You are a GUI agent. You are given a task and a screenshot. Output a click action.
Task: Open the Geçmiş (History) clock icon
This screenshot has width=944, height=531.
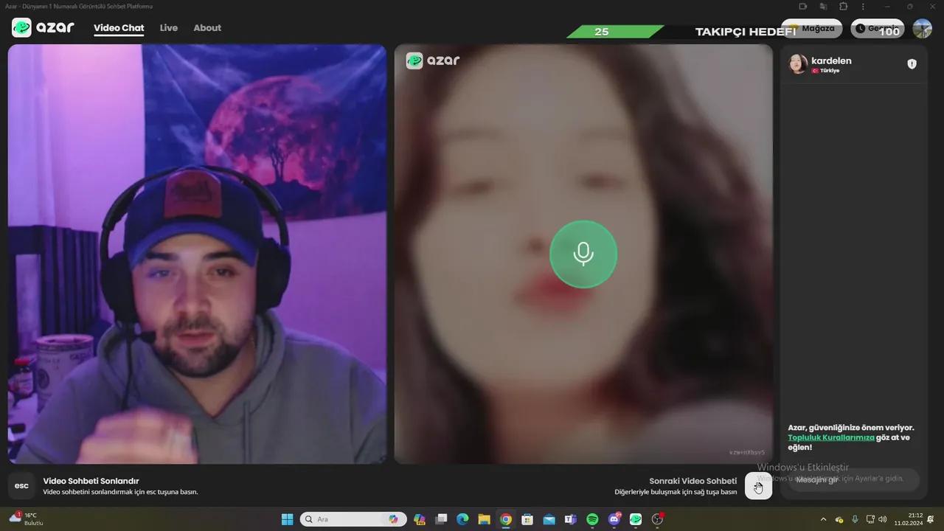tap(860, 28)
